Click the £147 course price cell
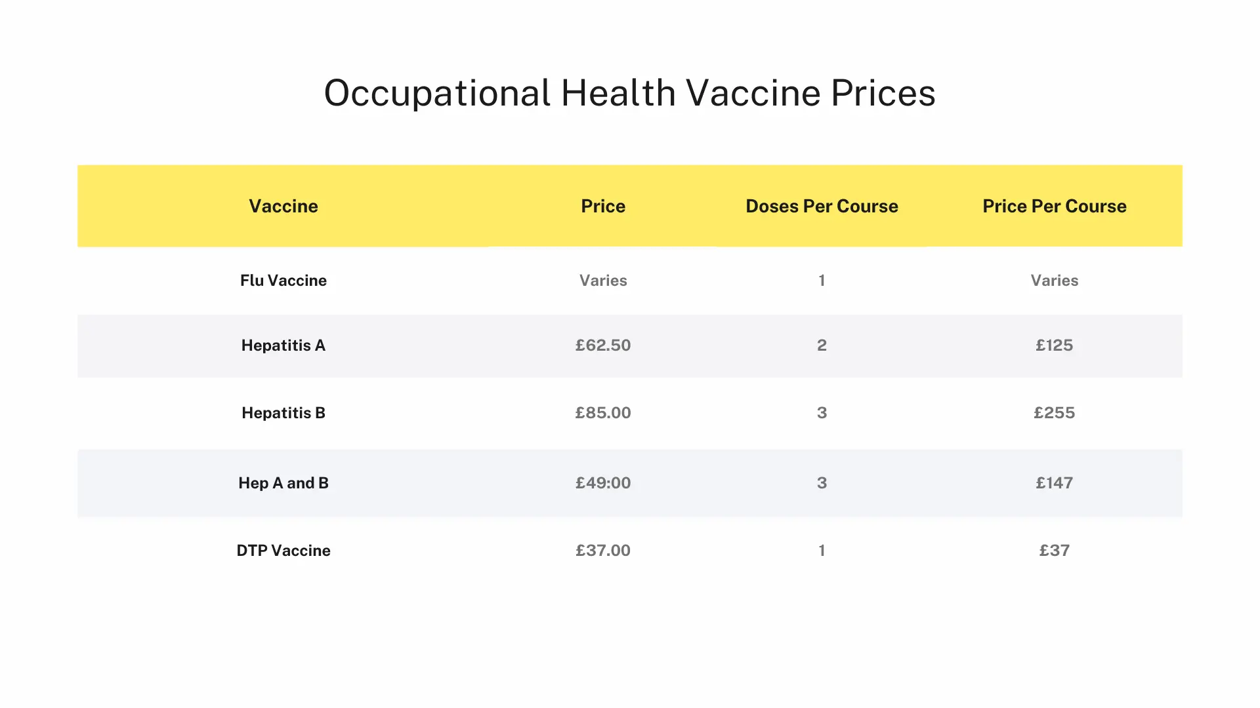 (1054, 483)
